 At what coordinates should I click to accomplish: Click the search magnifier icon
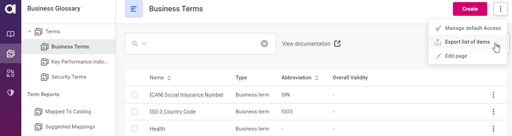click(x=135, y=43)
